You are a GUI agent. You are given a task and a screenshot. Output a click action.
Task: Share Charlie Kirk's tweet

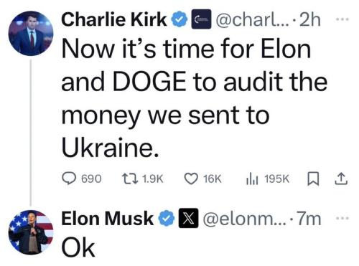[340, 179]
